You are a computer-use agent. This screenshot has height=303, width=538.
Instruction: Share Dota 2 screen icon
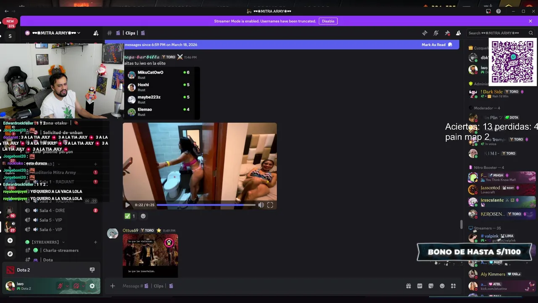tap(92, 270)
